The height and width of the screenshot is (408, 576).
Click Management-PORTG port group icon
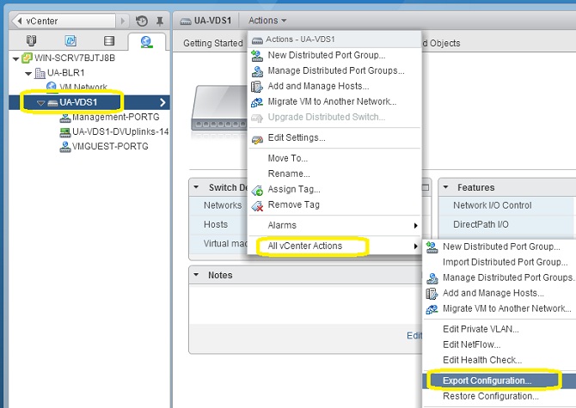[x=65, y=118]
